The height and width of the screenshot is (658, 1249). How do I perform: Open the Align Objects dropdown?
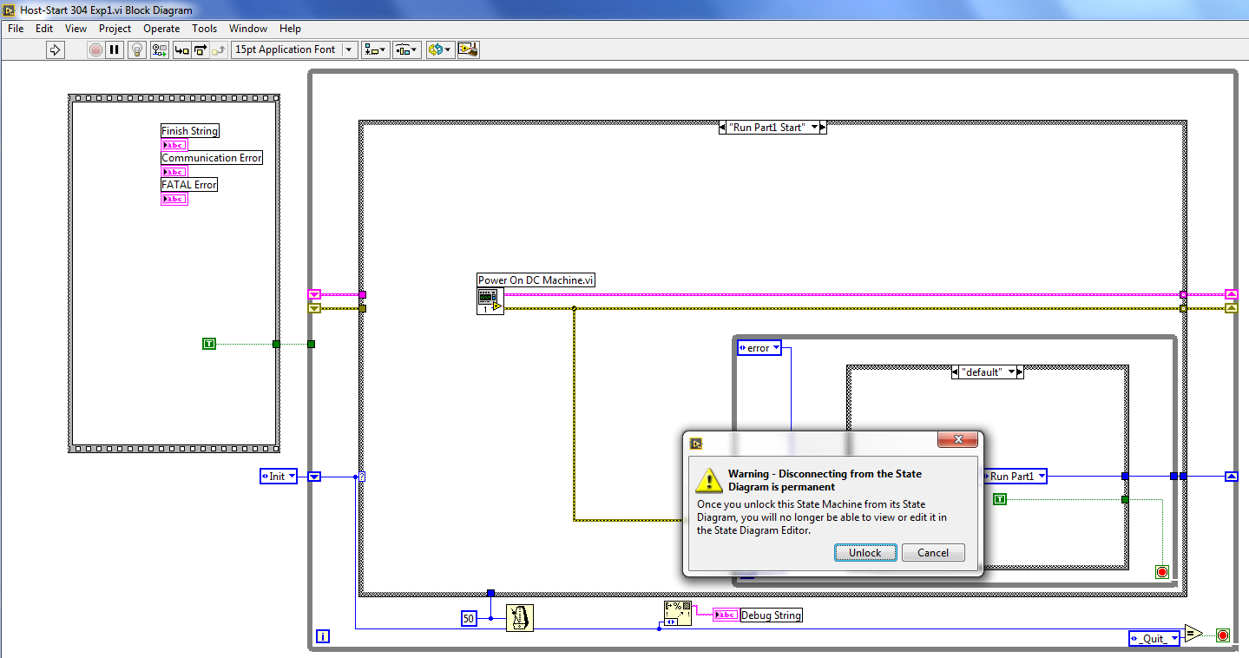click(376, 49)
